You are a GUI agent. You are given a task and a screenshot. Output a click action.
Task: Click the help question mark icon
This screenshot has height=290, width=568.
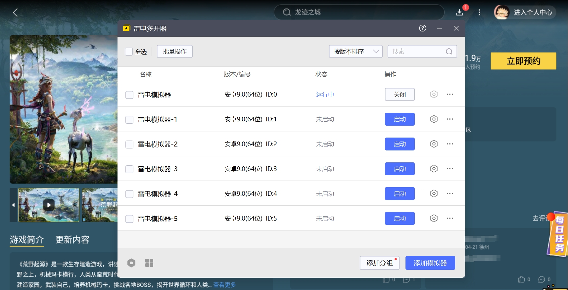click(x=422, y=28)
